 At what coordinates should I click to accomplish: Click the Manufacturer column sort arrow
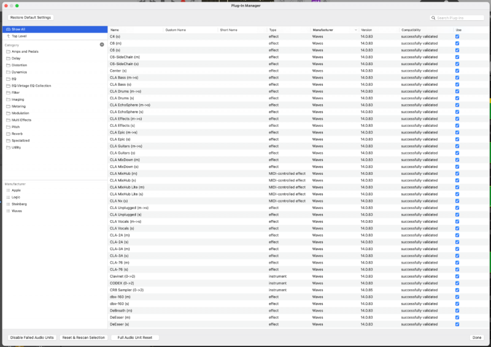(356, 30)
